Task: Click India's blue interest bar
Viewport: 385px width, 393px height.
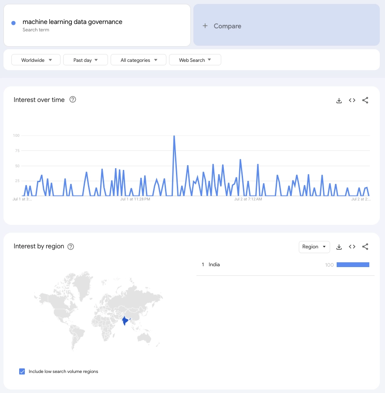Action: [x=353, y=264]
